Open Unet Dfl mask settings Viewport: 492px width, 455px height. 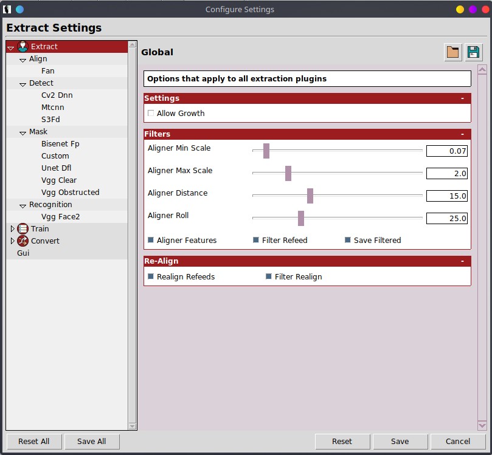pyautogui.click(x=56, y=168)
